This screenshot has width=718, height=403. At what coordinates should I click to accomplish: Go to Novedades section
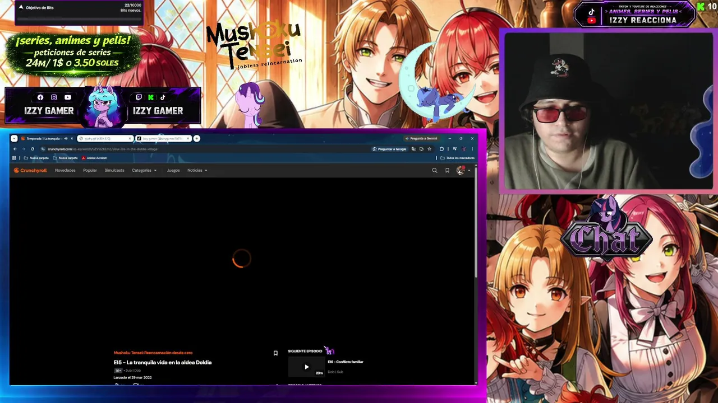tap(65, 170)
